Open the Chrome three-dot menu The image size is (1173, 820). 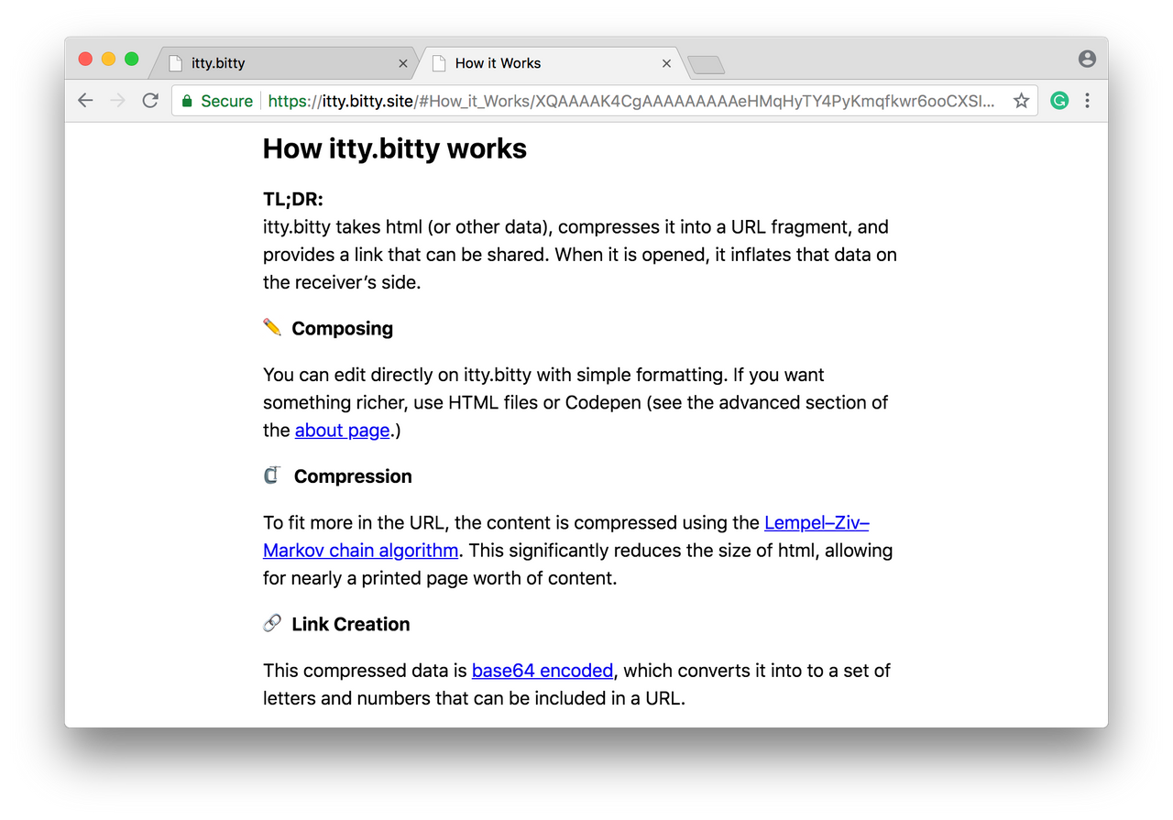[x=1088, y=101]
